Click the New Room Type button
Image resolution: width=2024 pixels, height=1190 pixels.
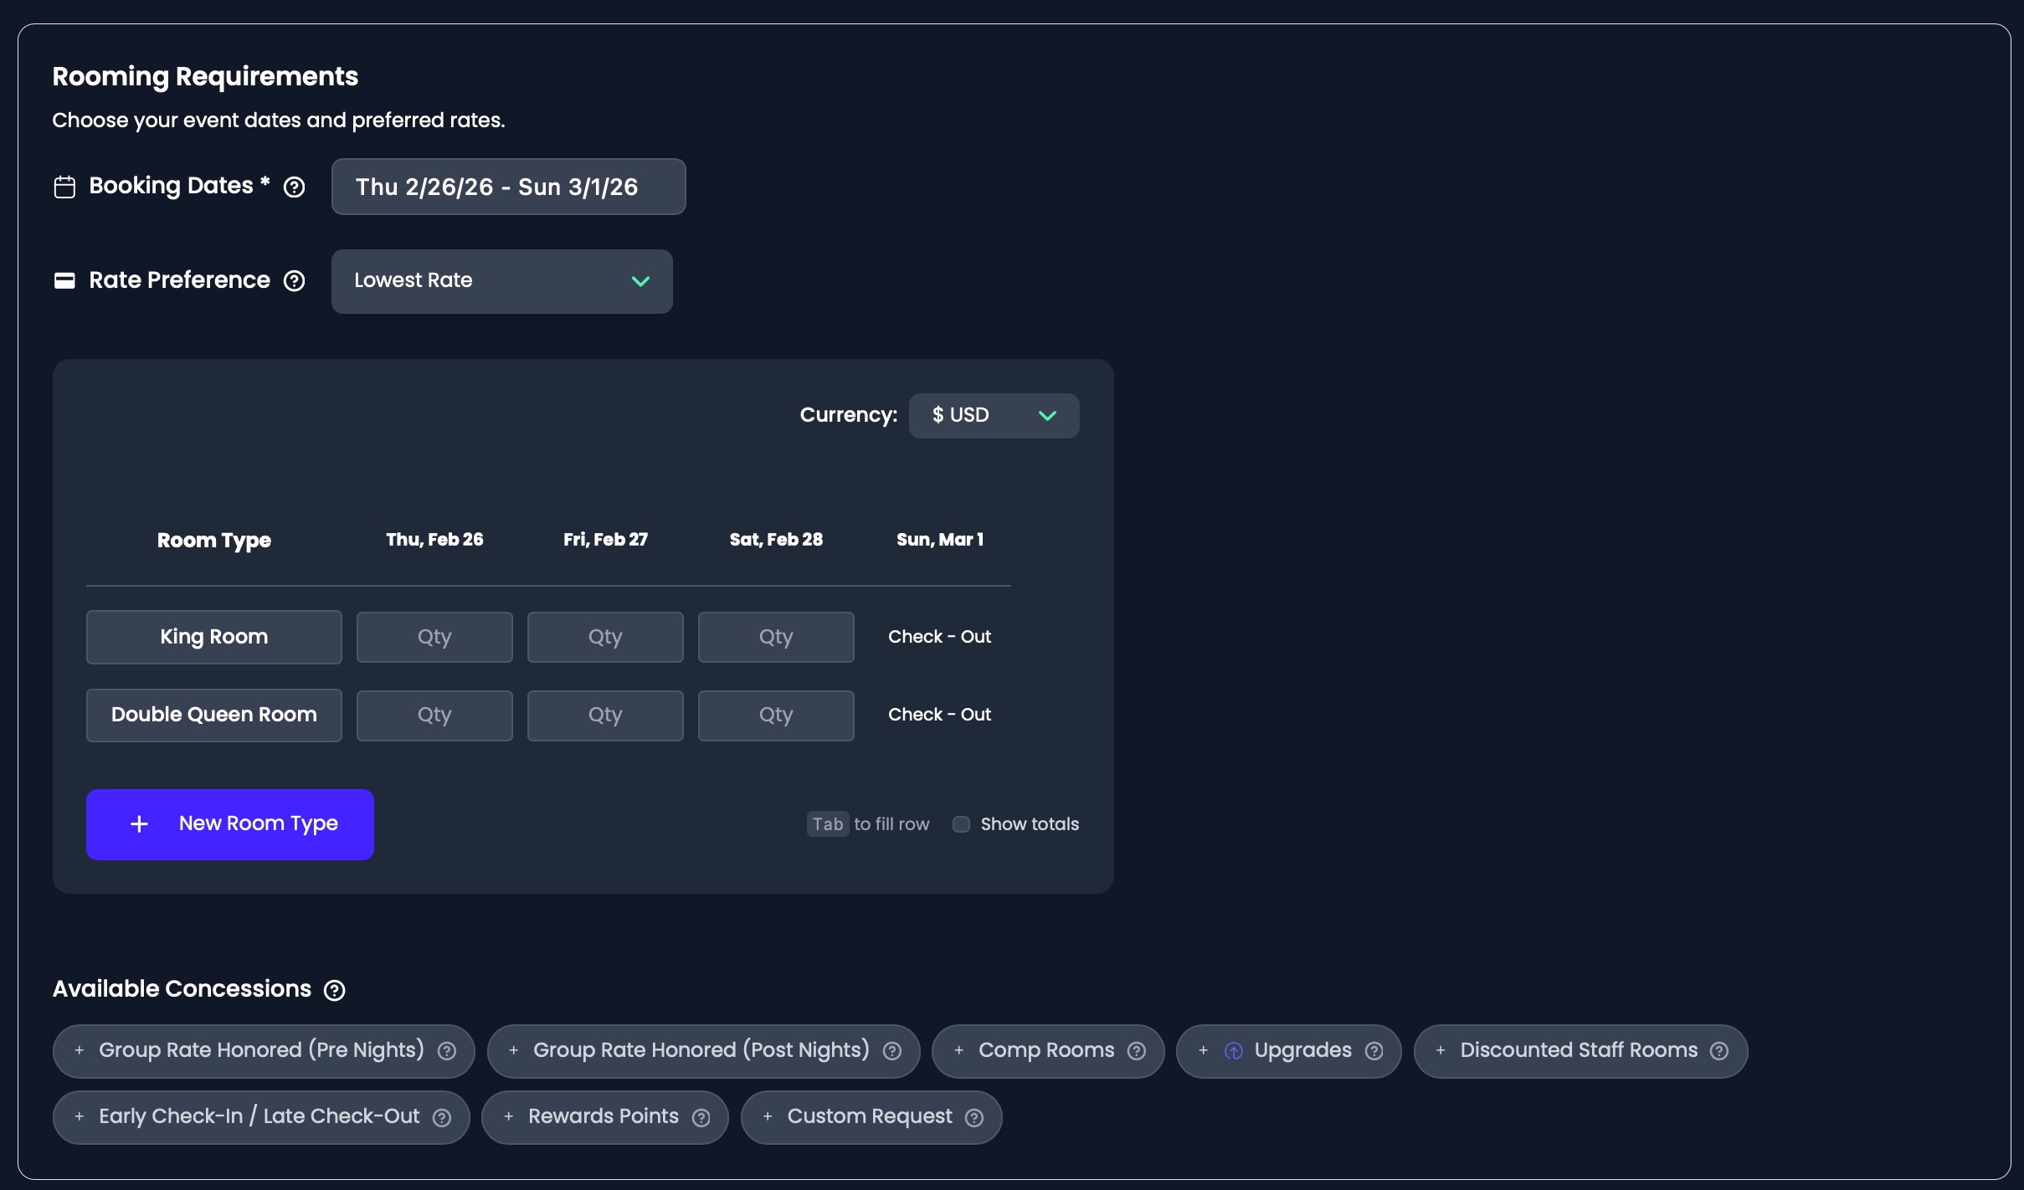coord(230,824)
